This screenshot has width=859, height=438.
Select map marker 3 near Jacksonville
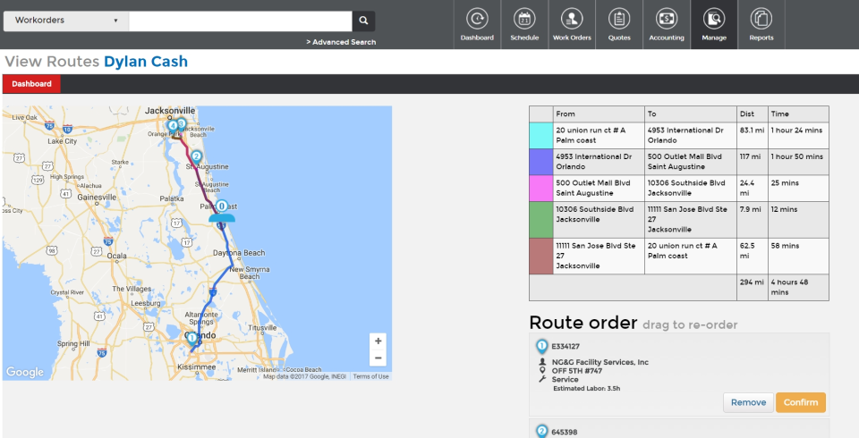(x=182, y=125)
